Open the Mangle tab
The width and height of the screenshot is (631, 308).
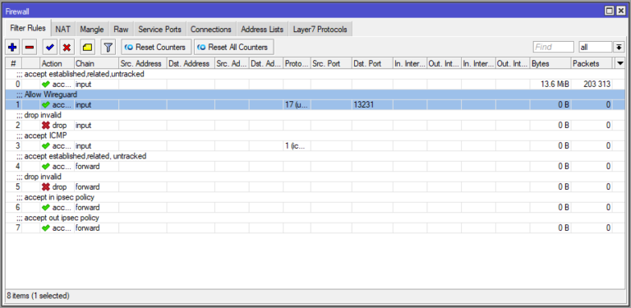tap(92, 30)
